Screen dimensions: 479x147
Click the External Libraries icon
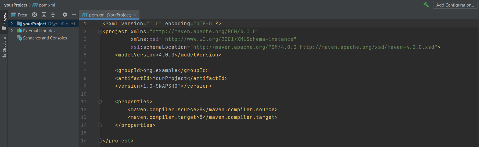[x=19, y=31]
